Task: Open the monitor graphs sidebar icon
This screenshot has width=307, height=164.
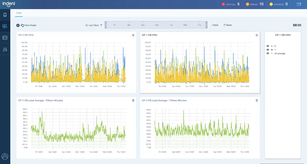Action: pos(5,26)
